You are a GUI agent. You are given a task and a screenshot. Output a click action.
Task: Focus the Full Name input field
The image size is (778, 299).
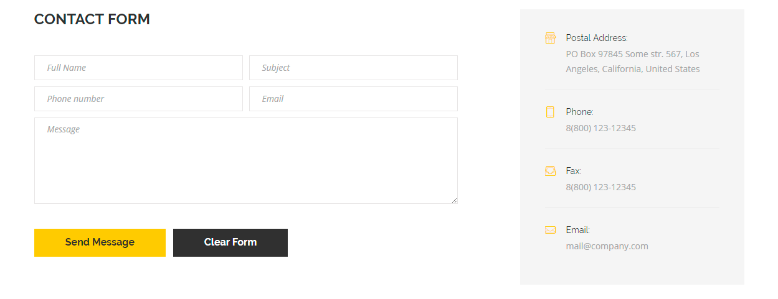click(138, 68)
